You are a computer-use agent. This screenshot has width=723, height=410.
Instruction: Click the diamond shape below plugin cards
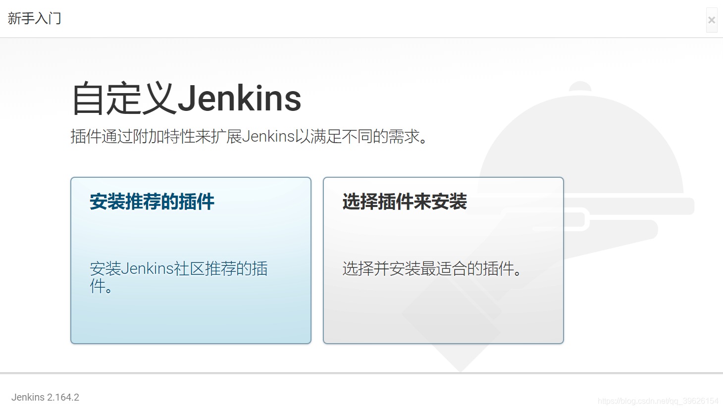(x=461, y=358)
